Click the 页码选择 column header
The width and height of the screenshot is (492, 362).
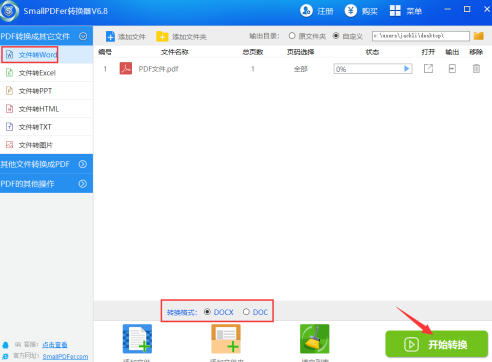[300, 52]
